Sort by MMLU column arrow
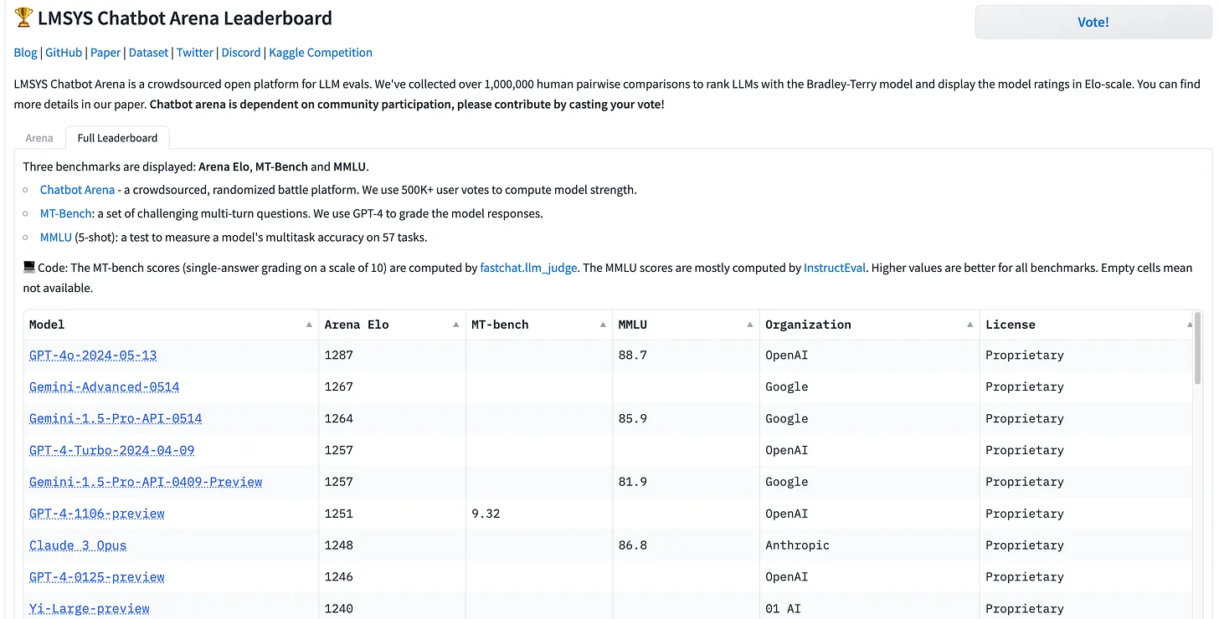This screenshot has height=619, width=1219. pos(750,325)
